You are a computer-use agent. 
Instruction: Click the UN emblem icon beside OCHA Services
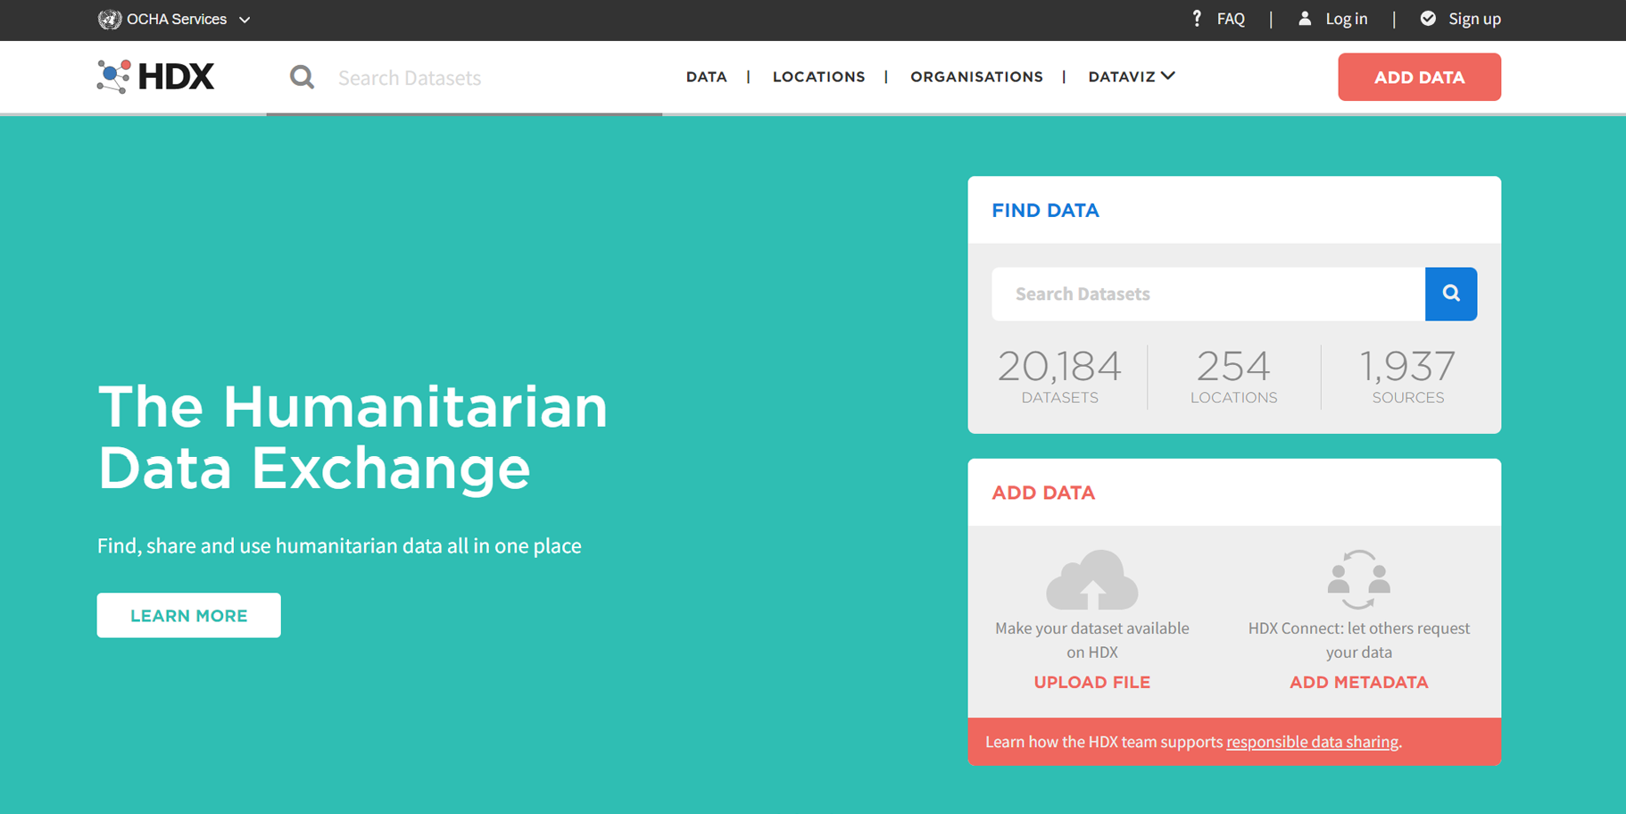(109, 19)
